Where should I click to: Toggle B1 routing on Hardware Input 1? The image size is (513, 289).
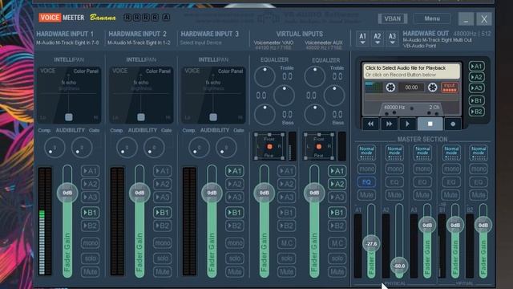[x=90, y=213]
